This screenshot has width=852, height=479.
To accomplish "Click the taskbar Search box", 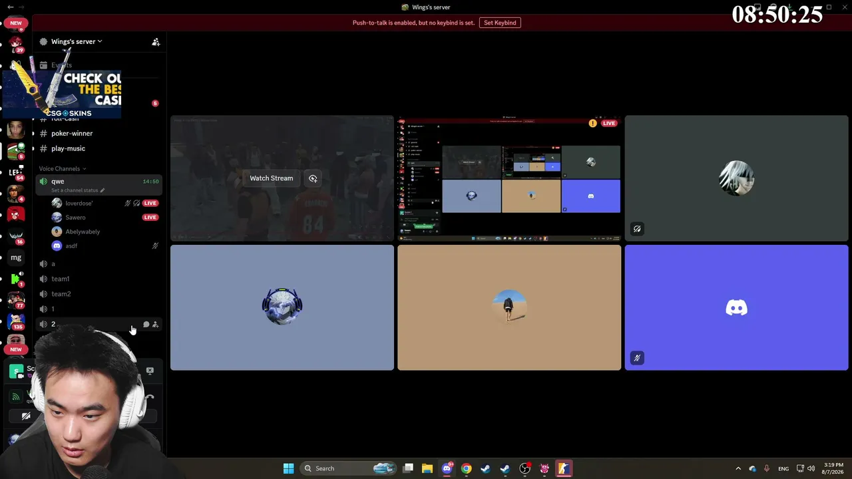I will [349, 468].
